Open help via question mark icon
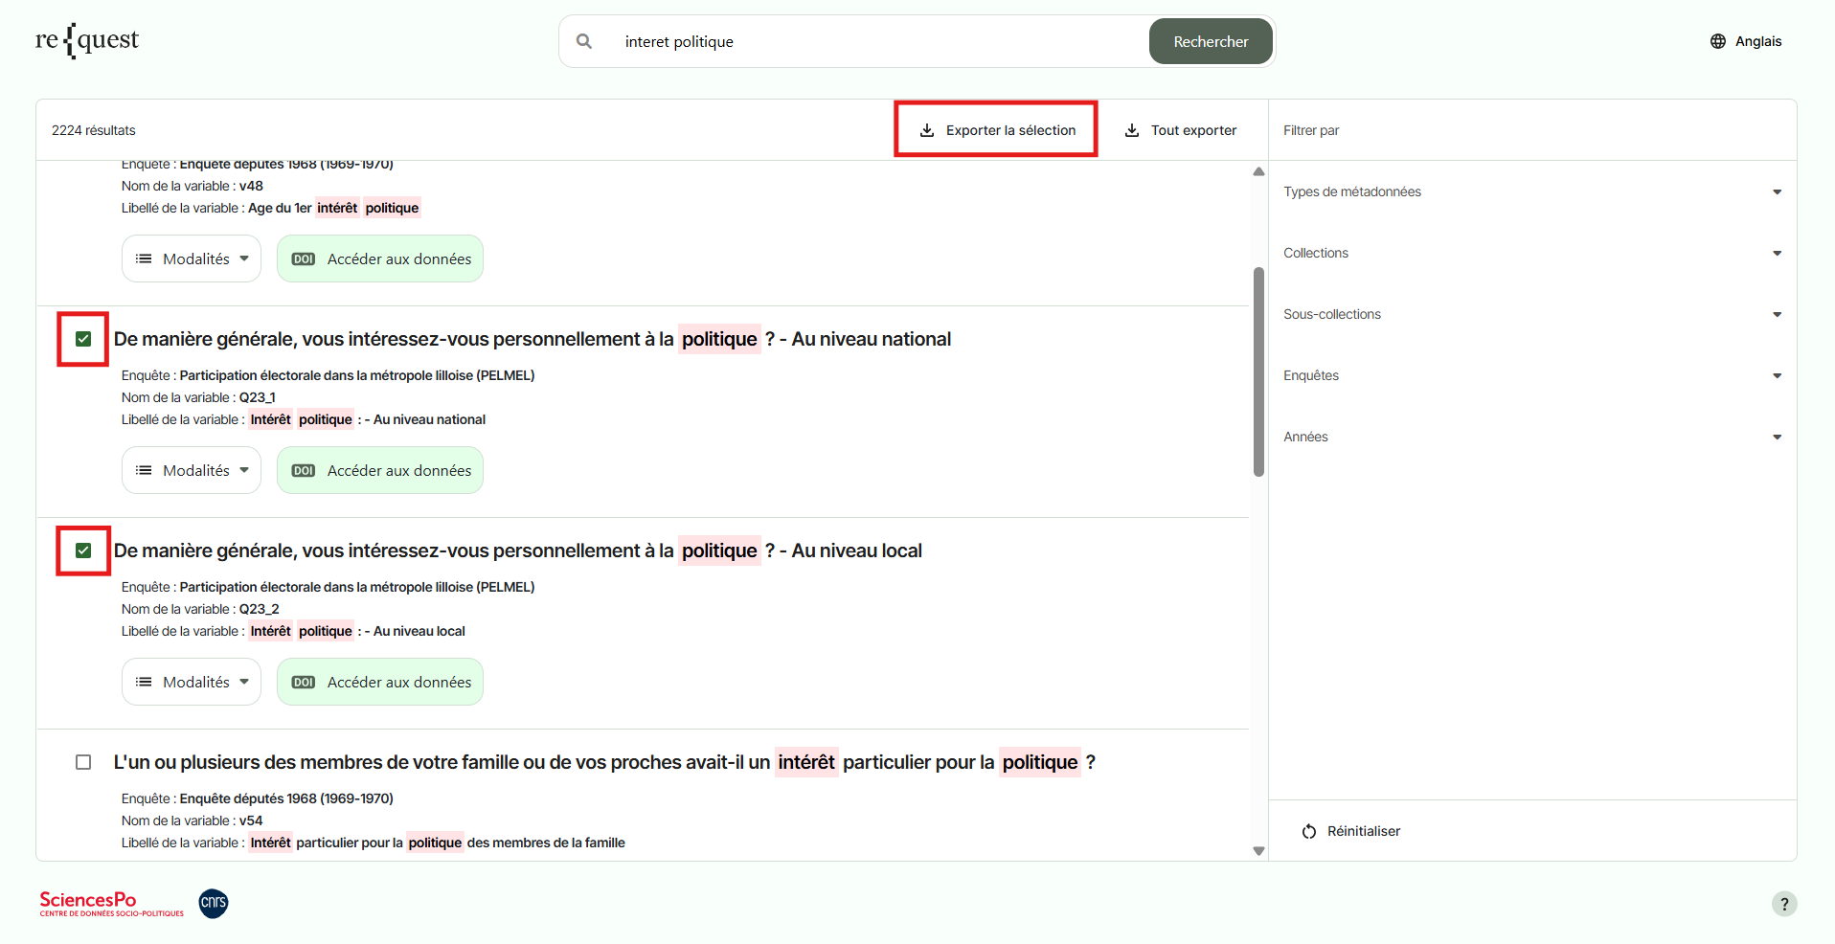The image size is (1835, 944). (x=1783, y=904)
